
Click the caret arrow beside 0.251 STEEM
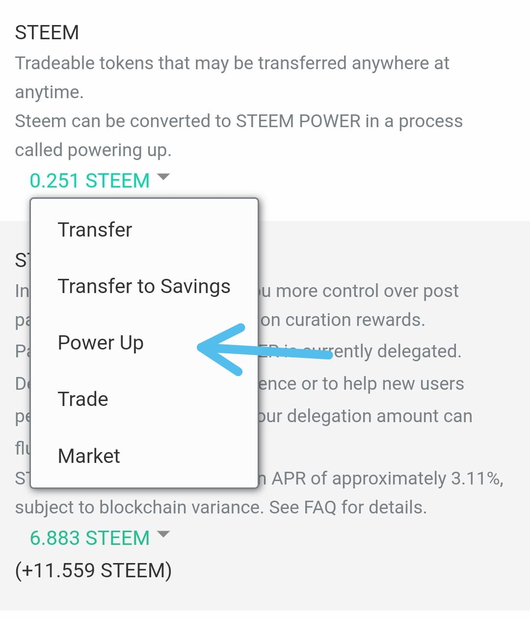(163, 177)
